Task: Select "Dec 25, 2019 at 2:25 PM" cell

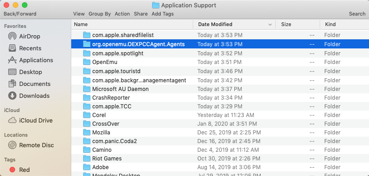Action: pyautogui.click(x=229, y=133)
